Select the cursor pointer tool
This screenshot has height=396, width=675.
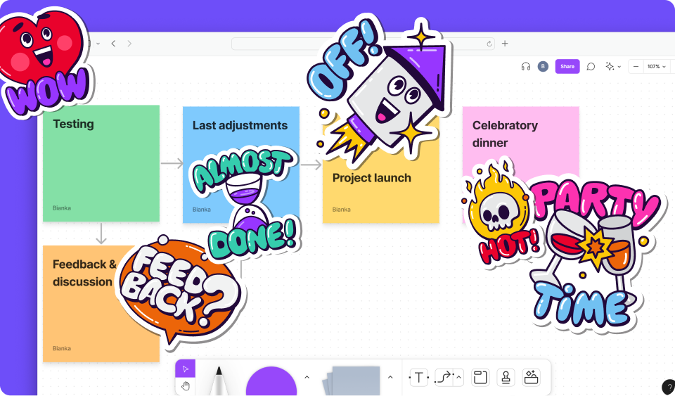point(186,369)
